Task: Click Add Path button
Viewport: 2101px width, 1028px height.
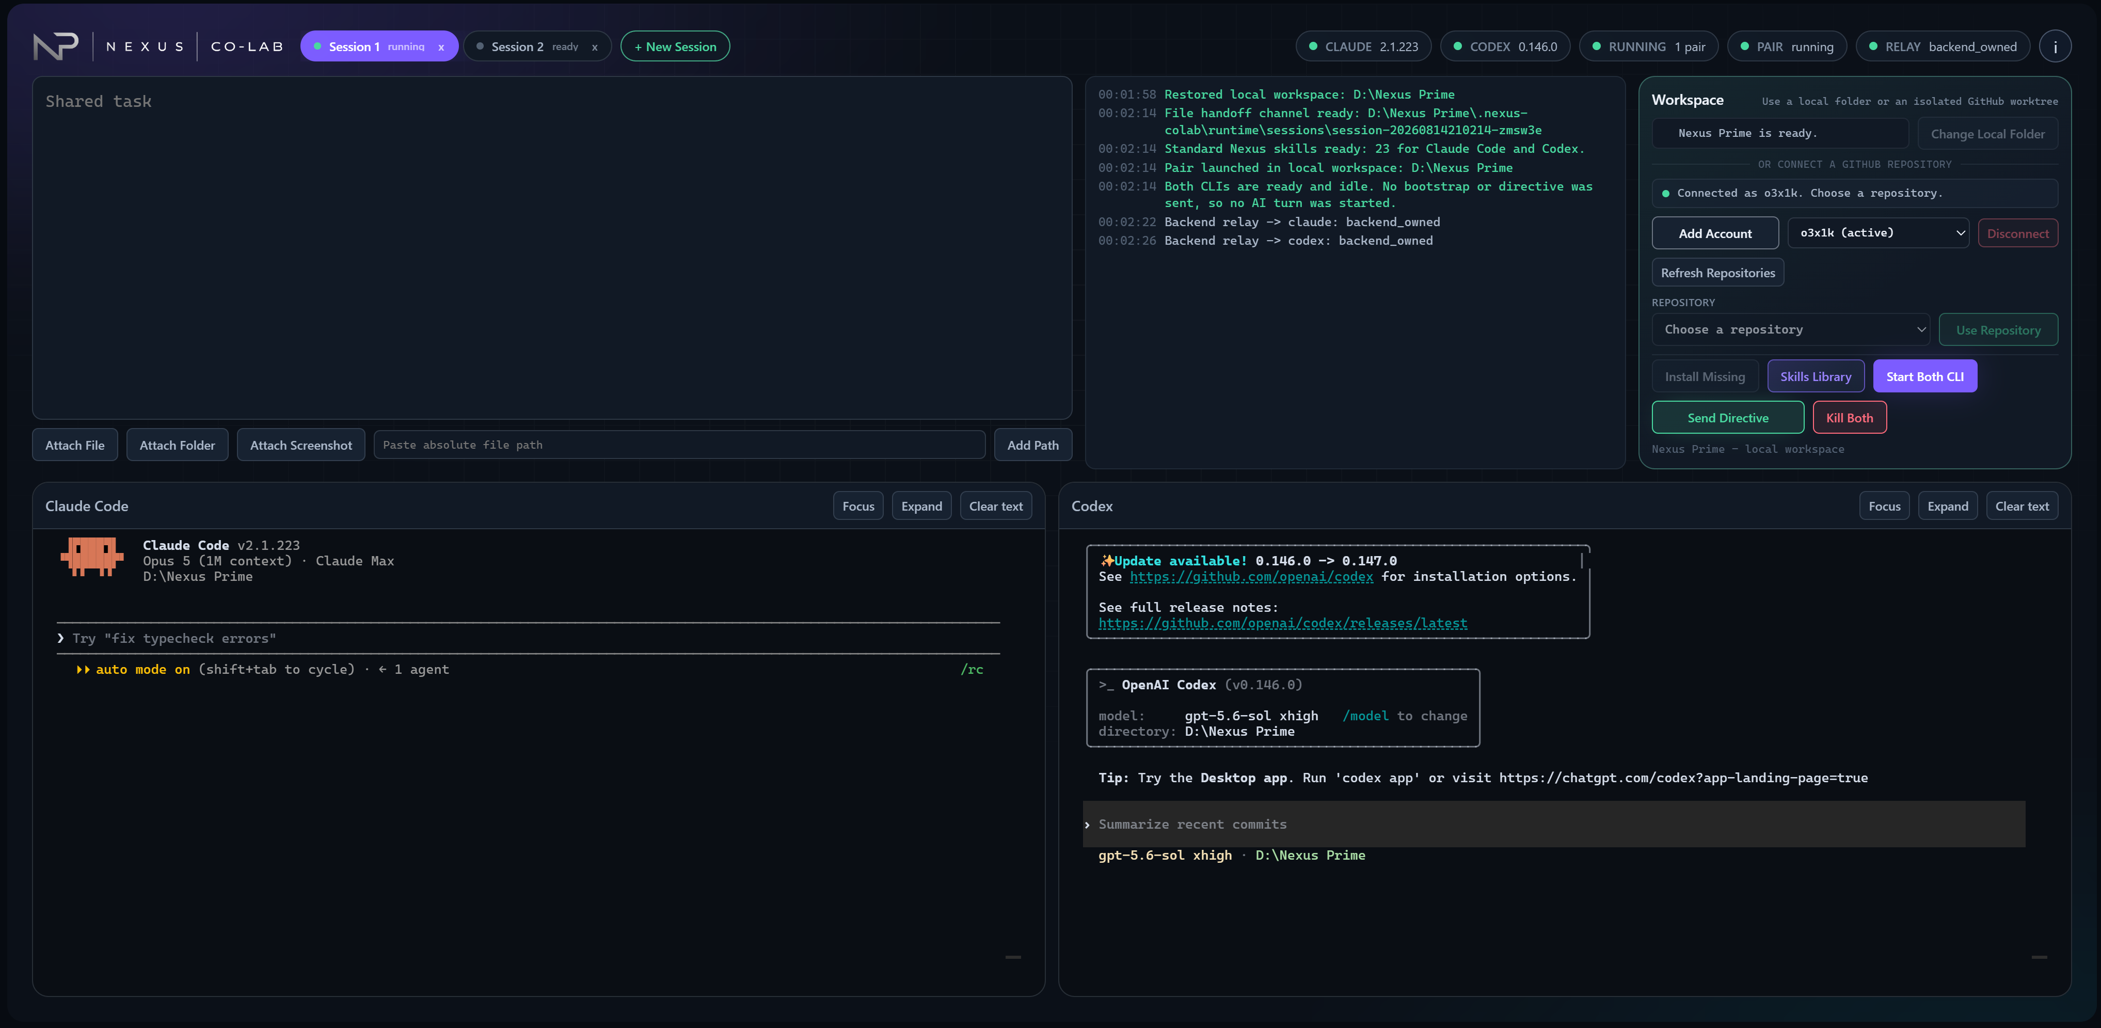Action: tap(1032, 445)
